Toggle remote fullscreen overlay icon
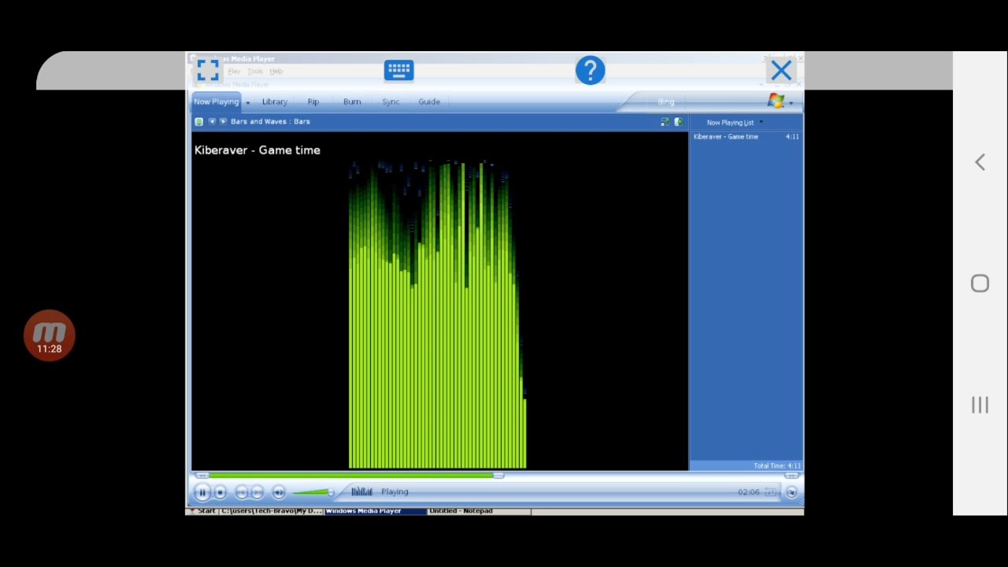 coord(208,70)
